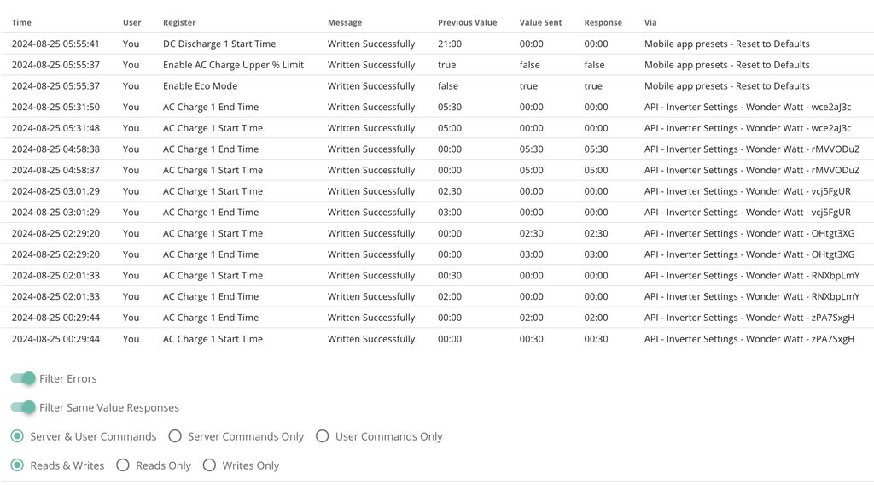Select Reads Only radio button

coord(123,465)
